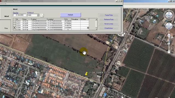The width and height of the screenshot is (175, 98).
Task: Select Hora cell 8:15:44
Action: click(27, 28)
